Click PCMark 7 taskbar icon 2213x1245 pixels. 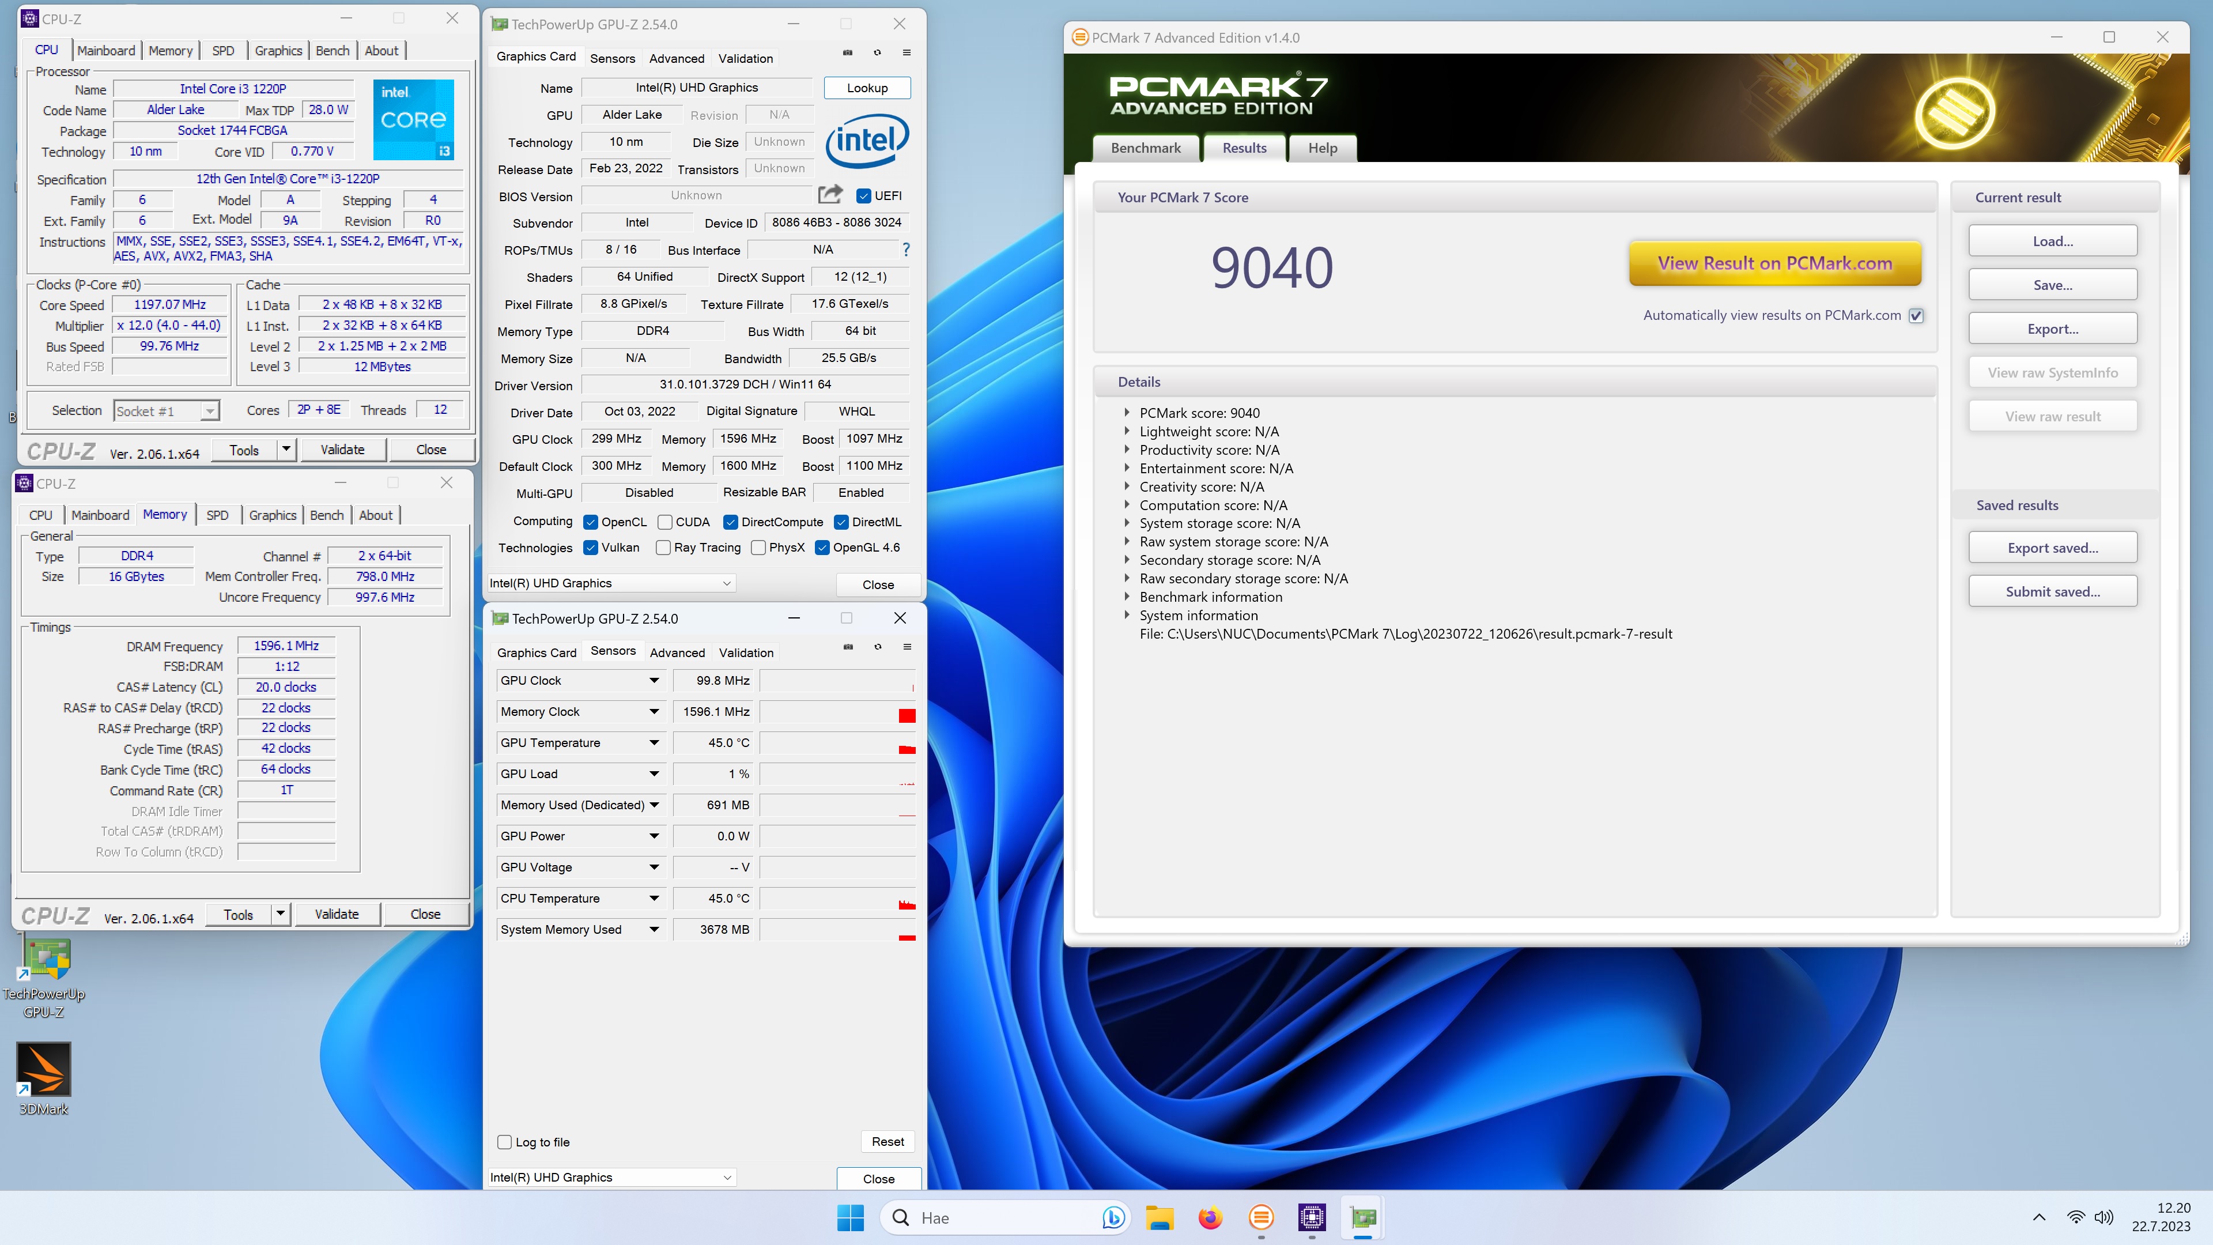pyautogui.click(x=1261, y=1217)
